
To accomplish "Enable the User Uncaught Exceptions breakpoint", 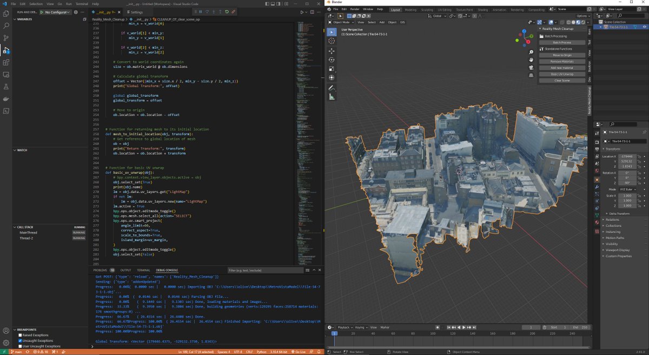I will 21,346.
